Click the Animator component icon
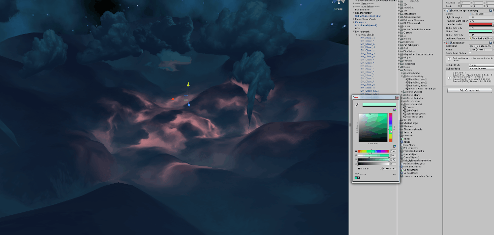This screenshot has width=494, height=235. click(x=448, y=43)
